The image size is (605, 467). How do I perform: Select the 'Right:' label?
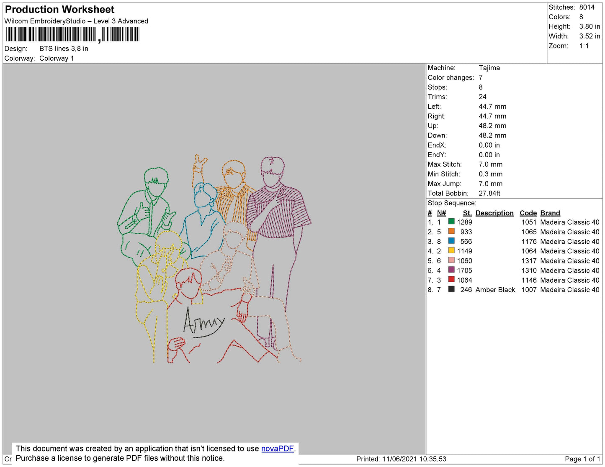tap(437, 116)
